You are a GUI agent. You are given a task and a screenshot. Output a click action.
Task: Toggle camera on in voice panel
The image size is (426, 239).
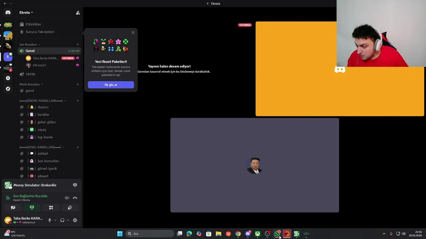pyautogui.click(x=13, y=207)
